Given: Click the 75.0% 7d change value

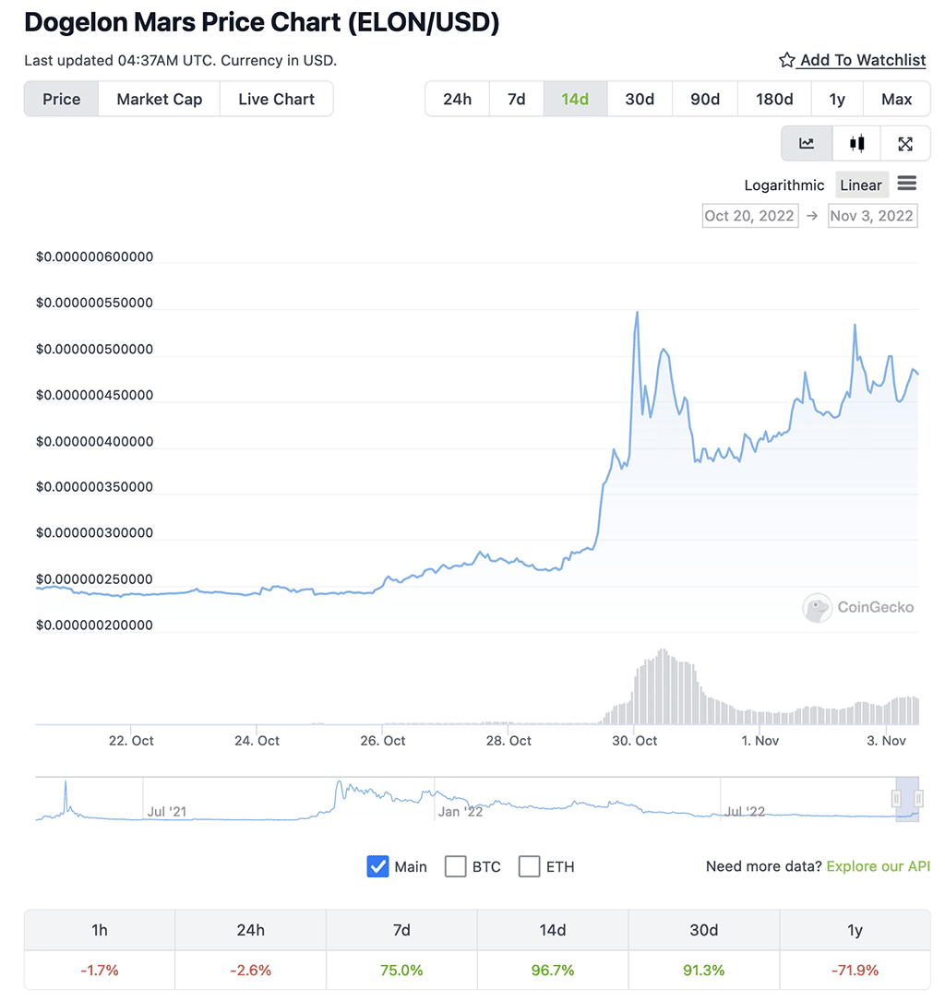Looking at the screenshot, I should coord(401,971).
